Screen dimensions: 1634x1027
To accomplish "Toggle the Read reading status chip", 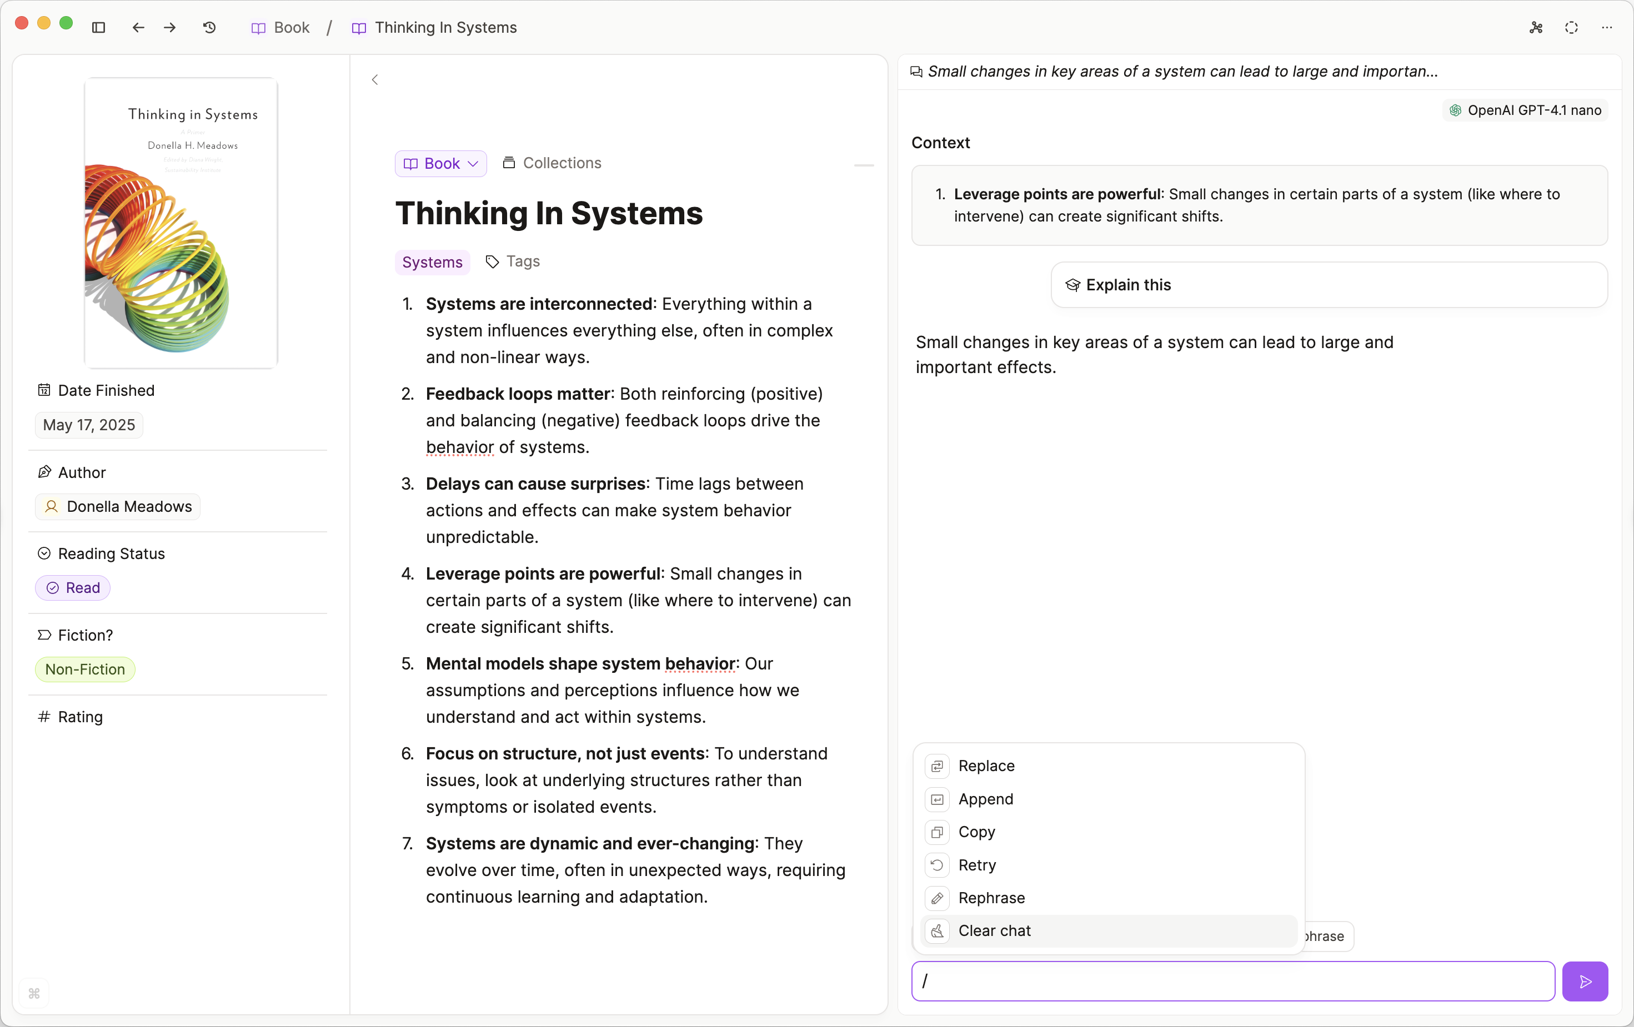I will [73, 587].
